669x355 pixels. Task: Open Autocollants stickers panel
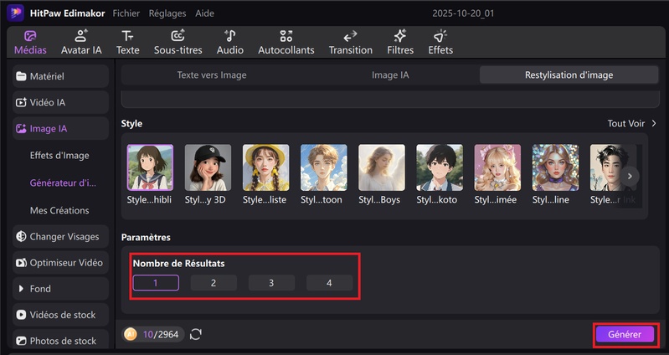pyautogui.click(x=286, y=42)
